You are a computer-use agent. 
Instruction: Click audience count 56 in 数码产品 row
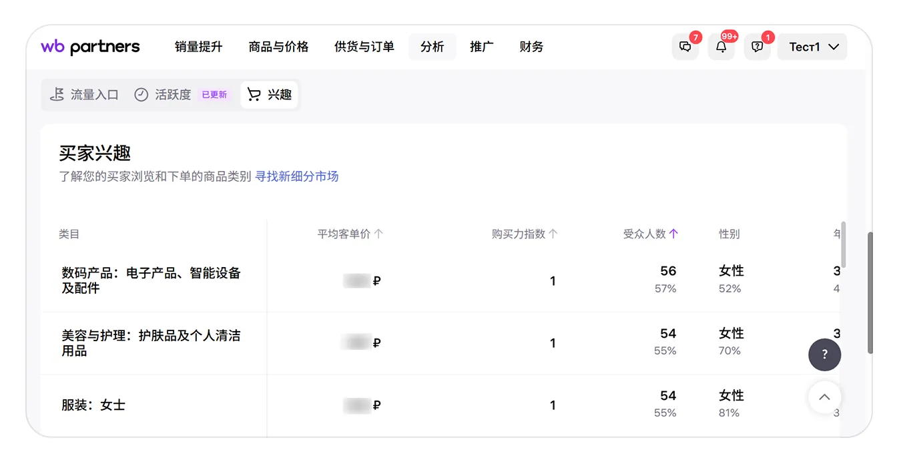coord(668,270)
